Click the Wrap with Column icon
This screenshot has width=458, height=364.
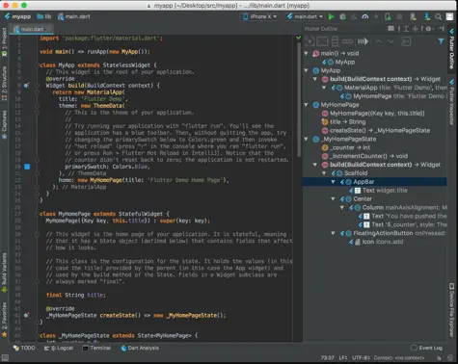pyautogui.click(x=335, y=41)
